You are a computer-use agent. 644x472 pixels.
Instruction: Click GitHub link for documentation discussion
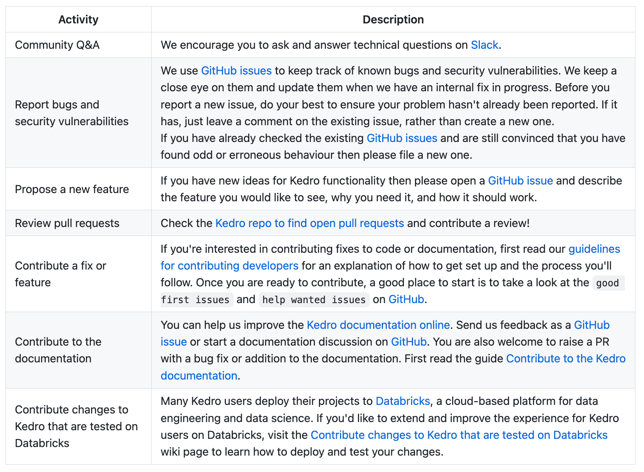pos(408,342)
